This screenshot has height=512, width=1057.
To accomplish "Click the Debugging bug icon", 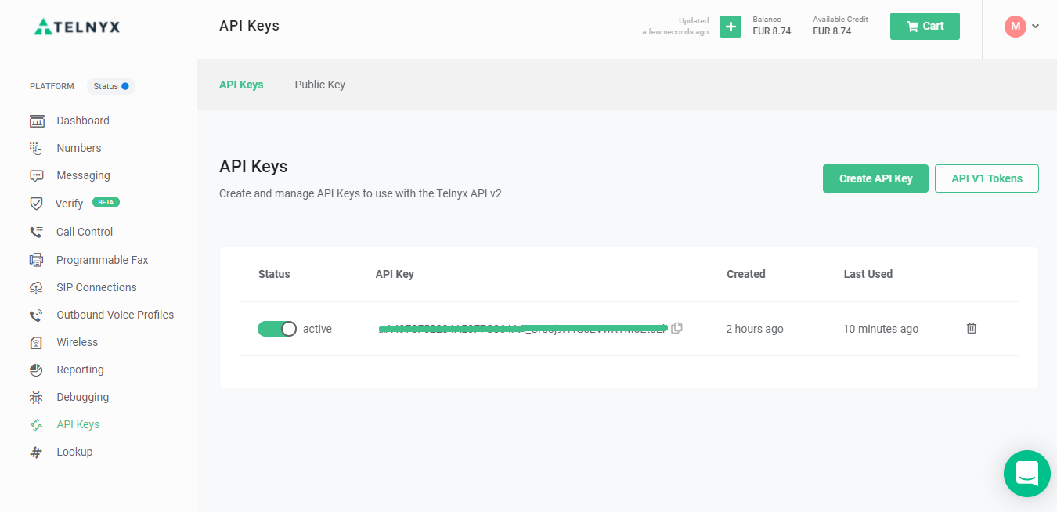I will coord(36,397).
